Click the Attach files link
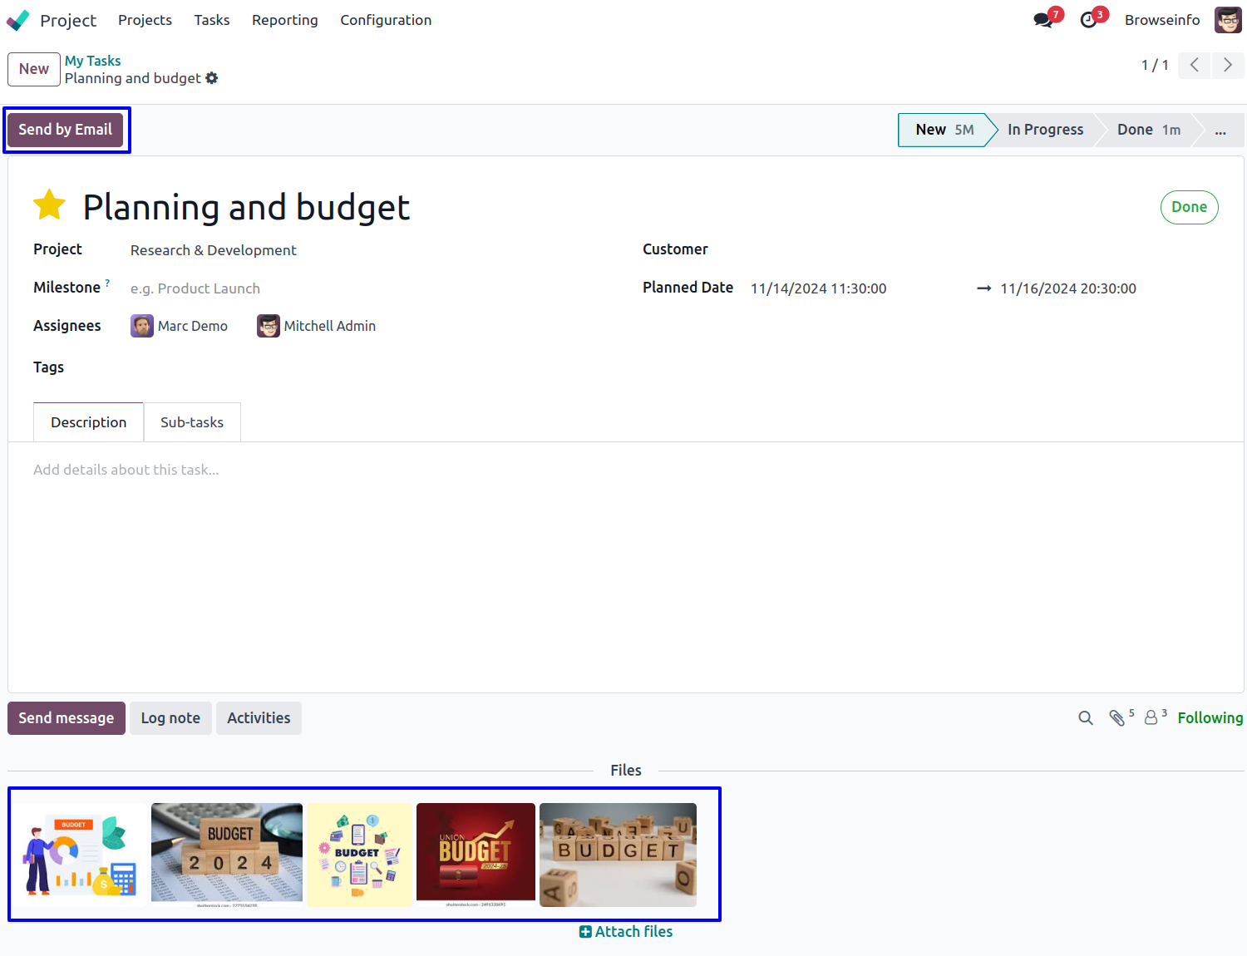1247x956 pixels. pyautogui.click(x=626, y=932)
